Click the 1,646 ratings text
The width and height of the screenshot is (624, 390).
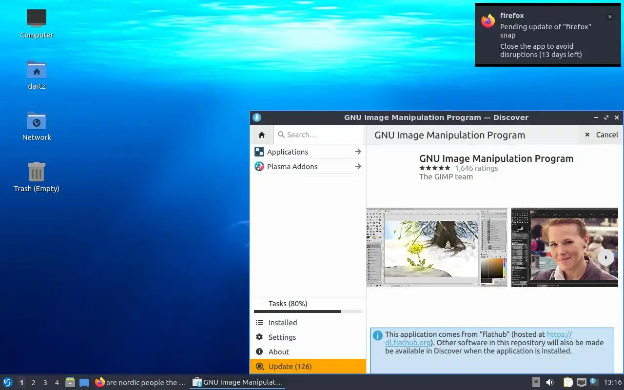[x=476, y=168]
